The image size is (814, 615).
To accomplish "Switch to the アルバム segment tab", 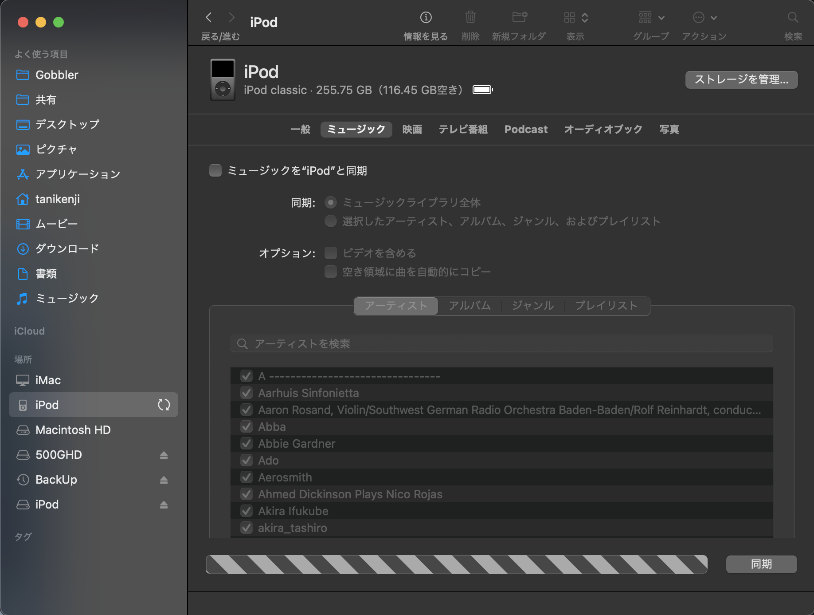I will (470, 306).
